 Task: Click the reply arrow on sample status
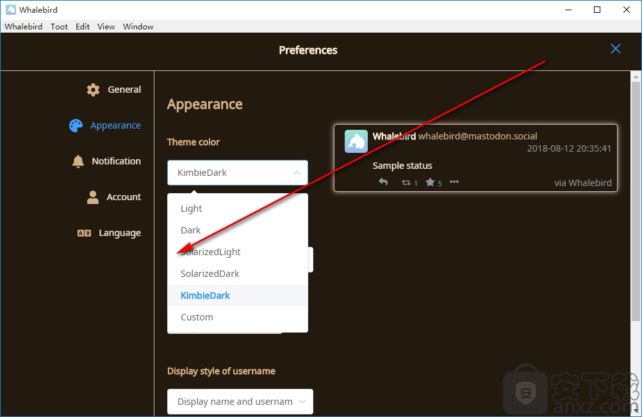[x=383, y=182]
